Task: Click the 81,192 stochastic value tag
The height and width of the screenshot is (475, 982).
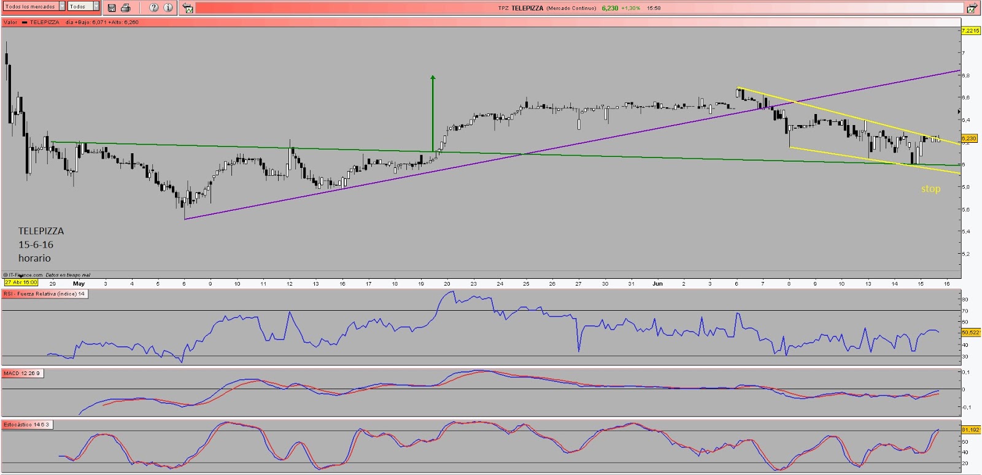Action: (971, 430)
